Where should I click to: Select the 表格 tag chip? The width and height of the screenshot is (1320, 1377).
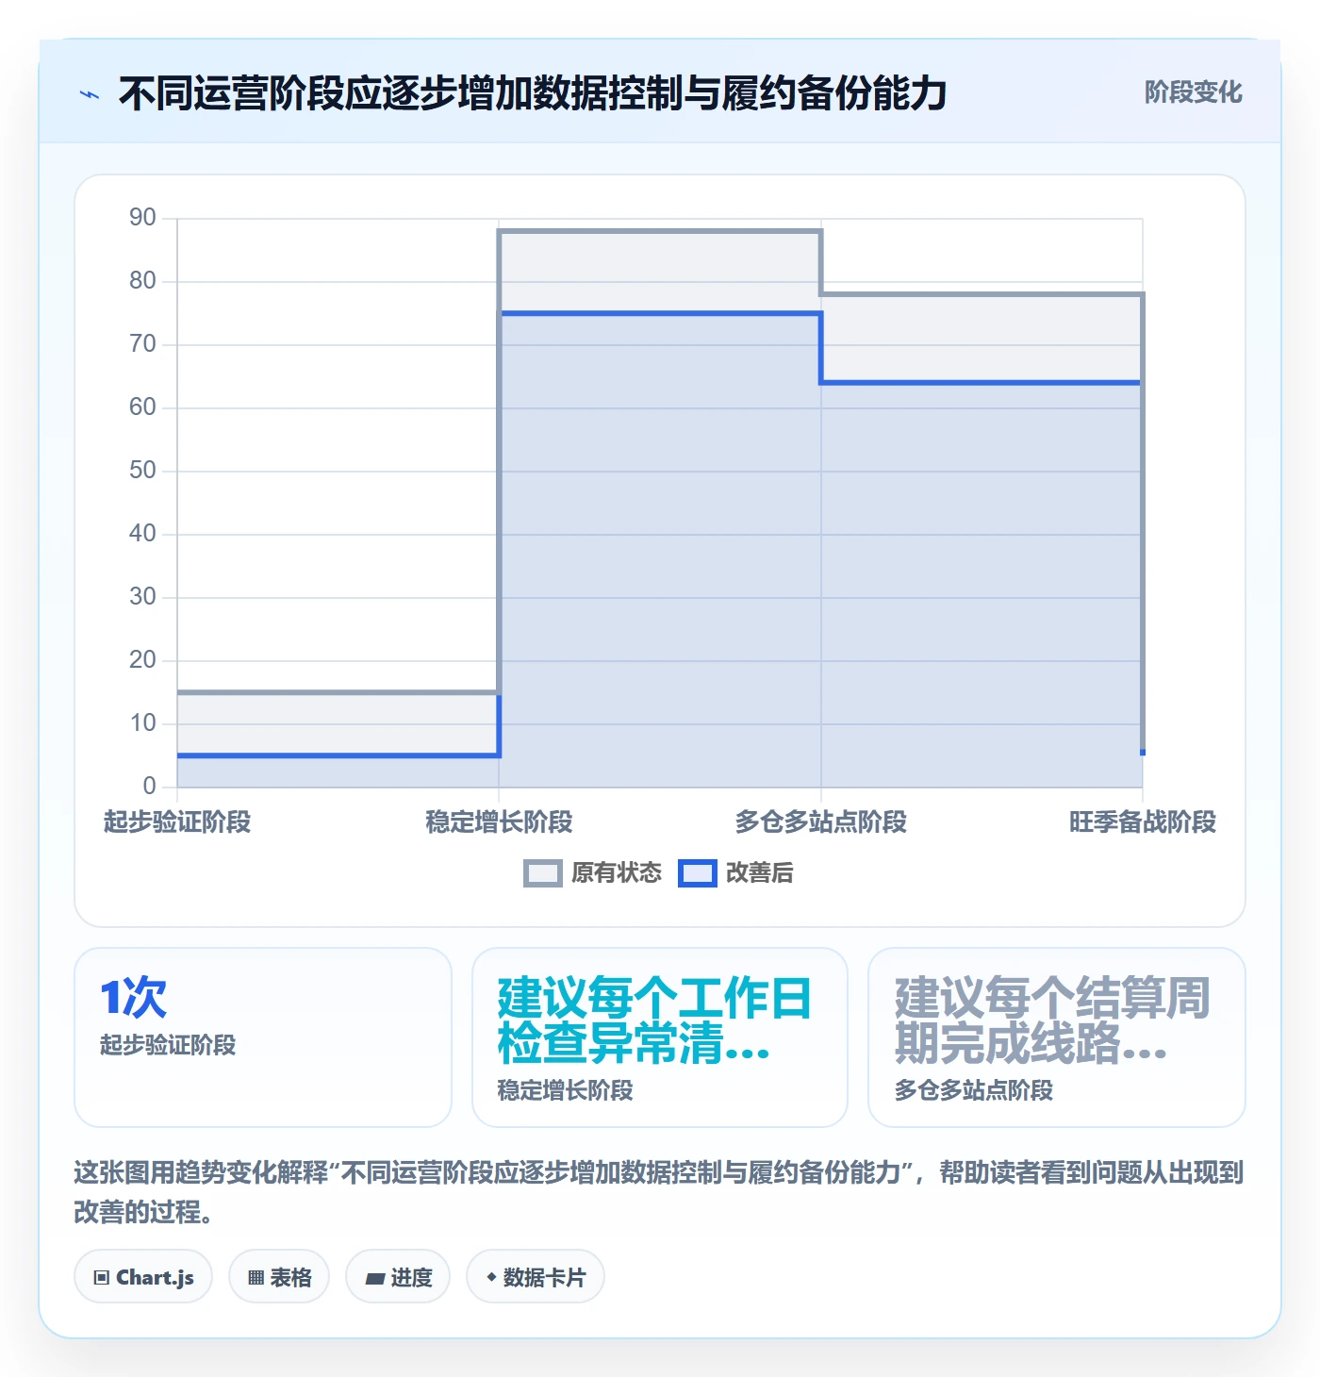pyautogui.click(x=279, y=1277)
